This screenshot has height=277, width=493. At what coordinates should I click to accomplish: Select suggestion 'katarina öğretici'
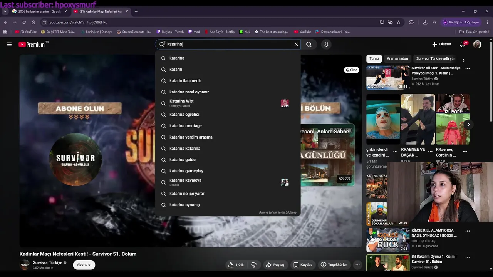[228, 114]
